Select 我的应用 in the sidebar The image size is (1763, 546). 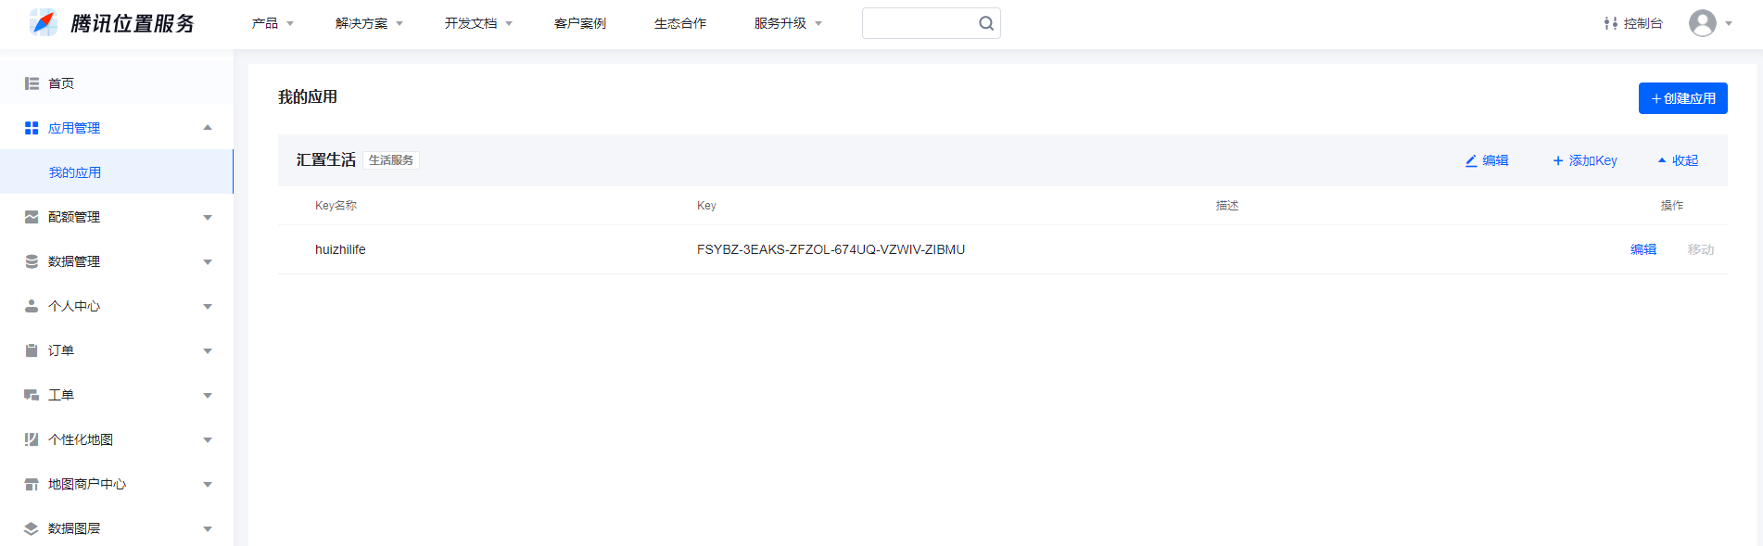[75, 172]
